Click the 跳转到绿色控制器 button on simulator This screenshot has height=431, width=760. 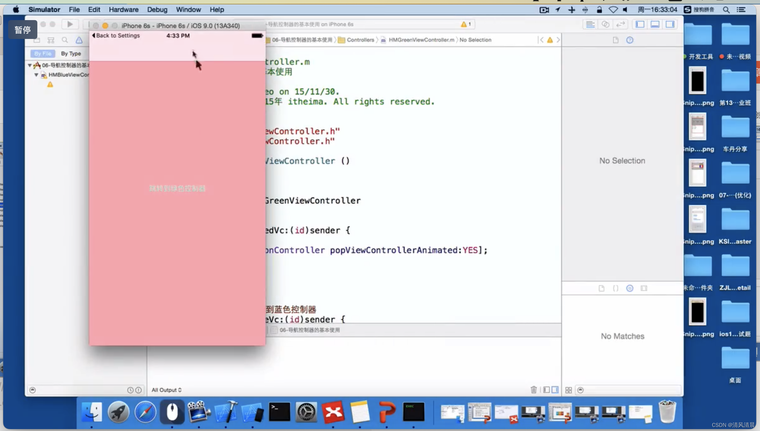(177, 188)
